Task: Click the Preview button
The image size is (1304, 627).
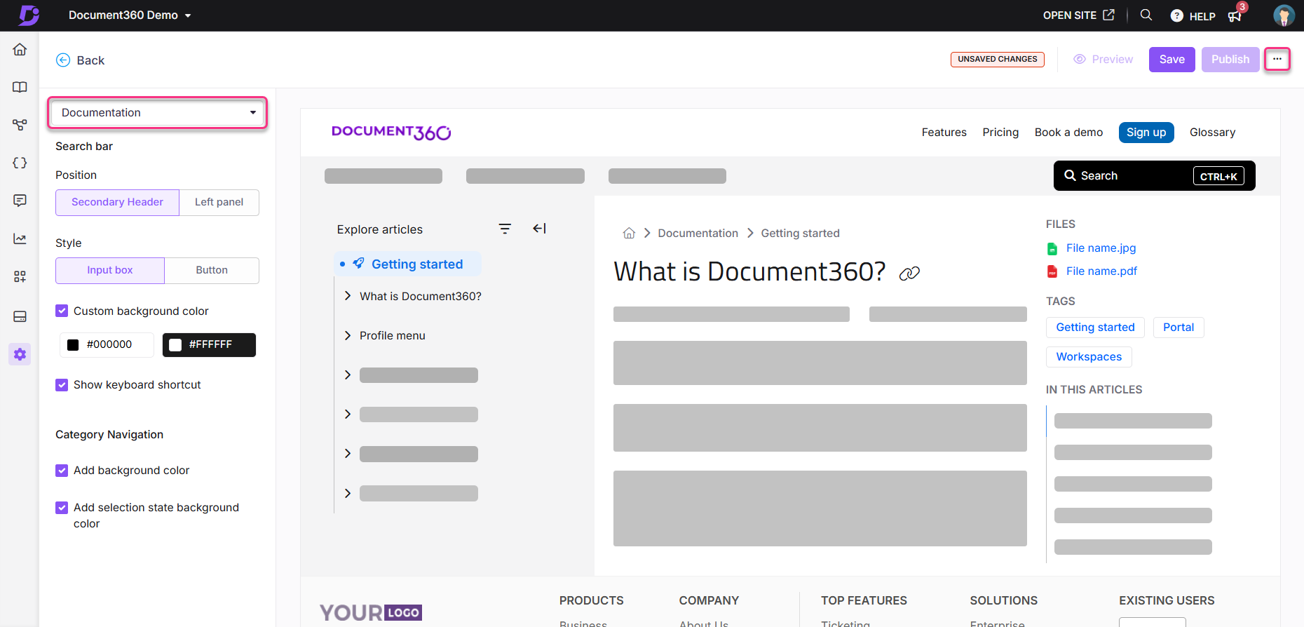Action: (x=1103, y=60)
